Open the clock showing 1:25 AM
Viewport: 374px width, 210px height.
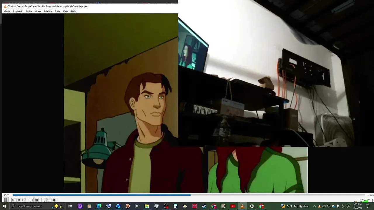pos(357,206)
